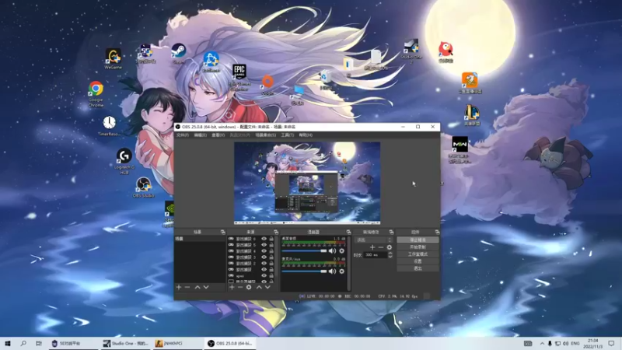
Task: Click the 开始录制 button
Action: 418,247
